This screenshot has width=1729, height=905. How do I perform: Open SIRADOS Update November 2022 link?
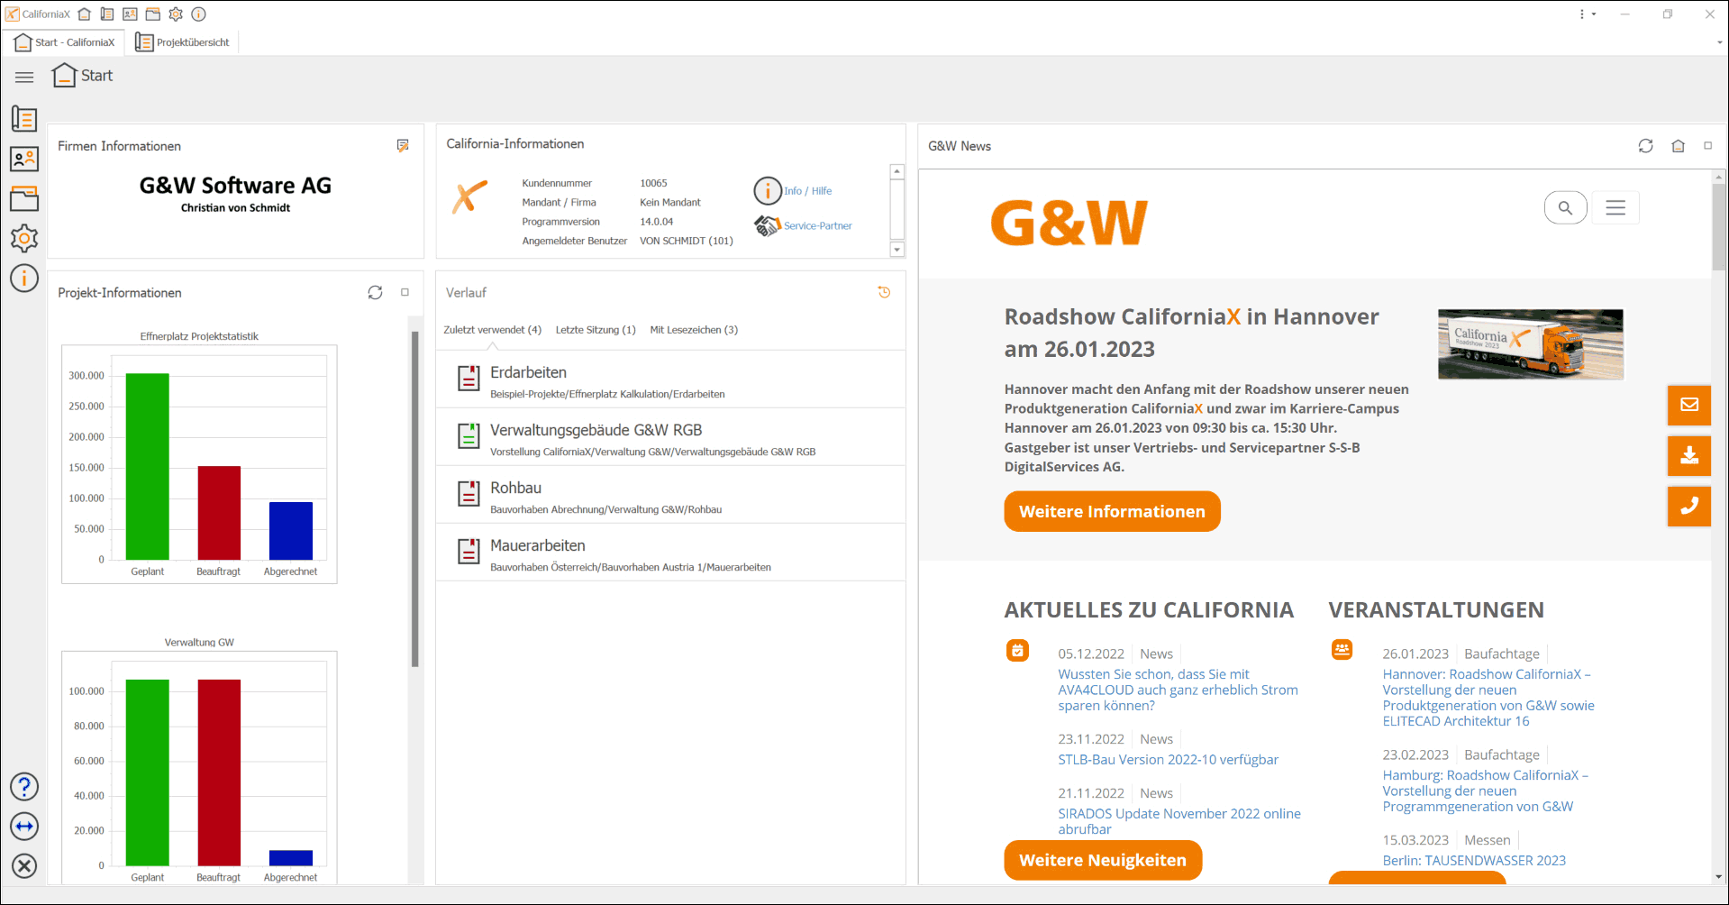point(1179,821)
